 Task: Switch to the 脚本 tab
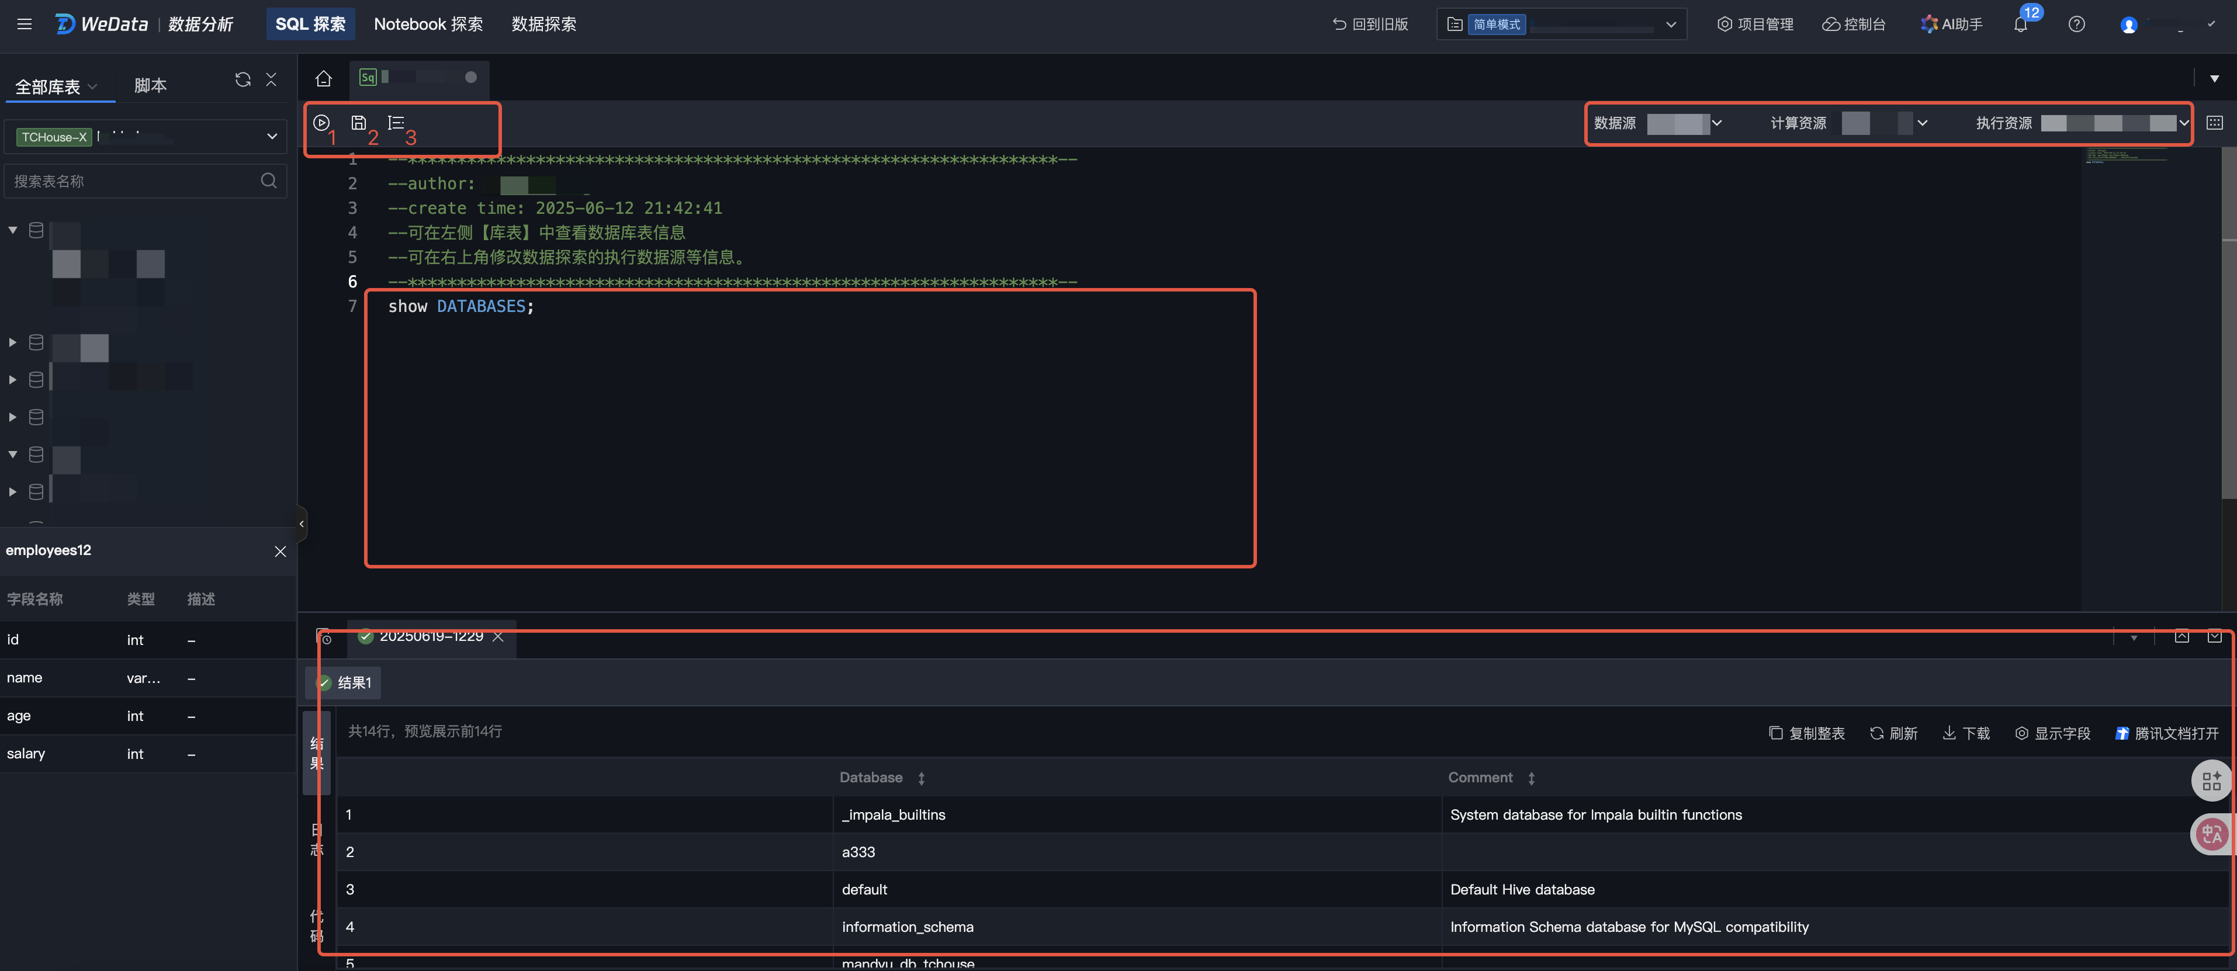[x=150, y=85]
